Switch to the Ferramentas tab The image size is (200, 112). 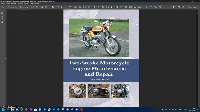tap(12, 7)
